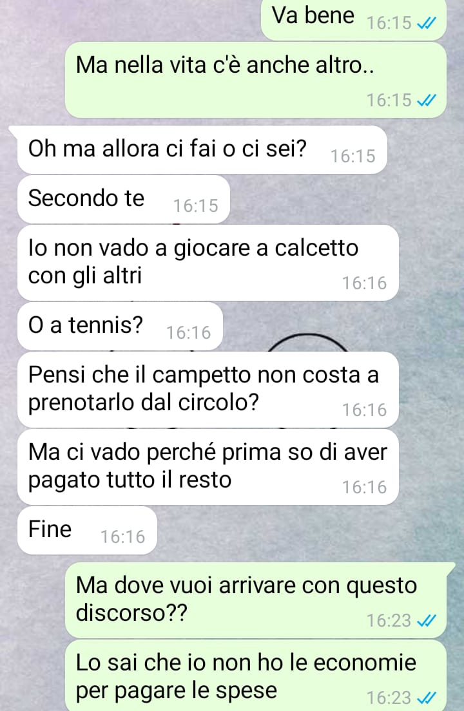Tap message 'Ma ci vado perché prima'

(x=208, y=467)
